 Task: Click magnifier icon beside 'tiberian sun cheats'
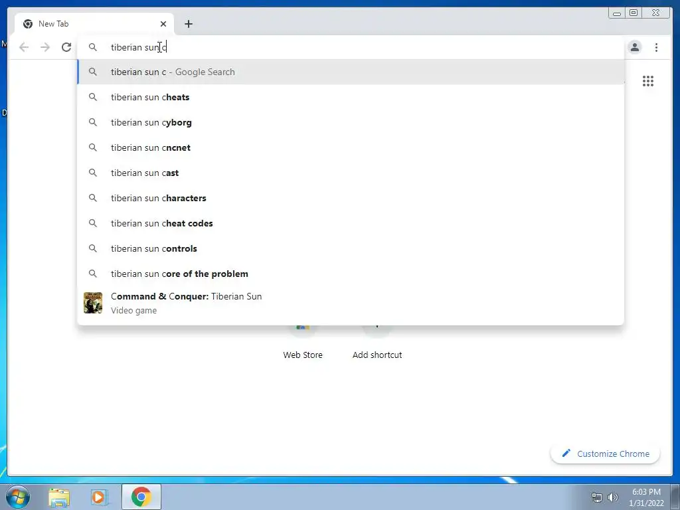click(93, 97)
